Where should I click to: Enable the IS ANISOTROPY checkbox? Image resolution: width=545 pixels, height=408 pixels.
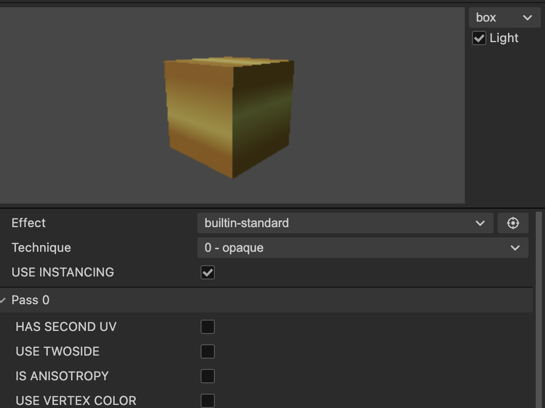point(208,376)
